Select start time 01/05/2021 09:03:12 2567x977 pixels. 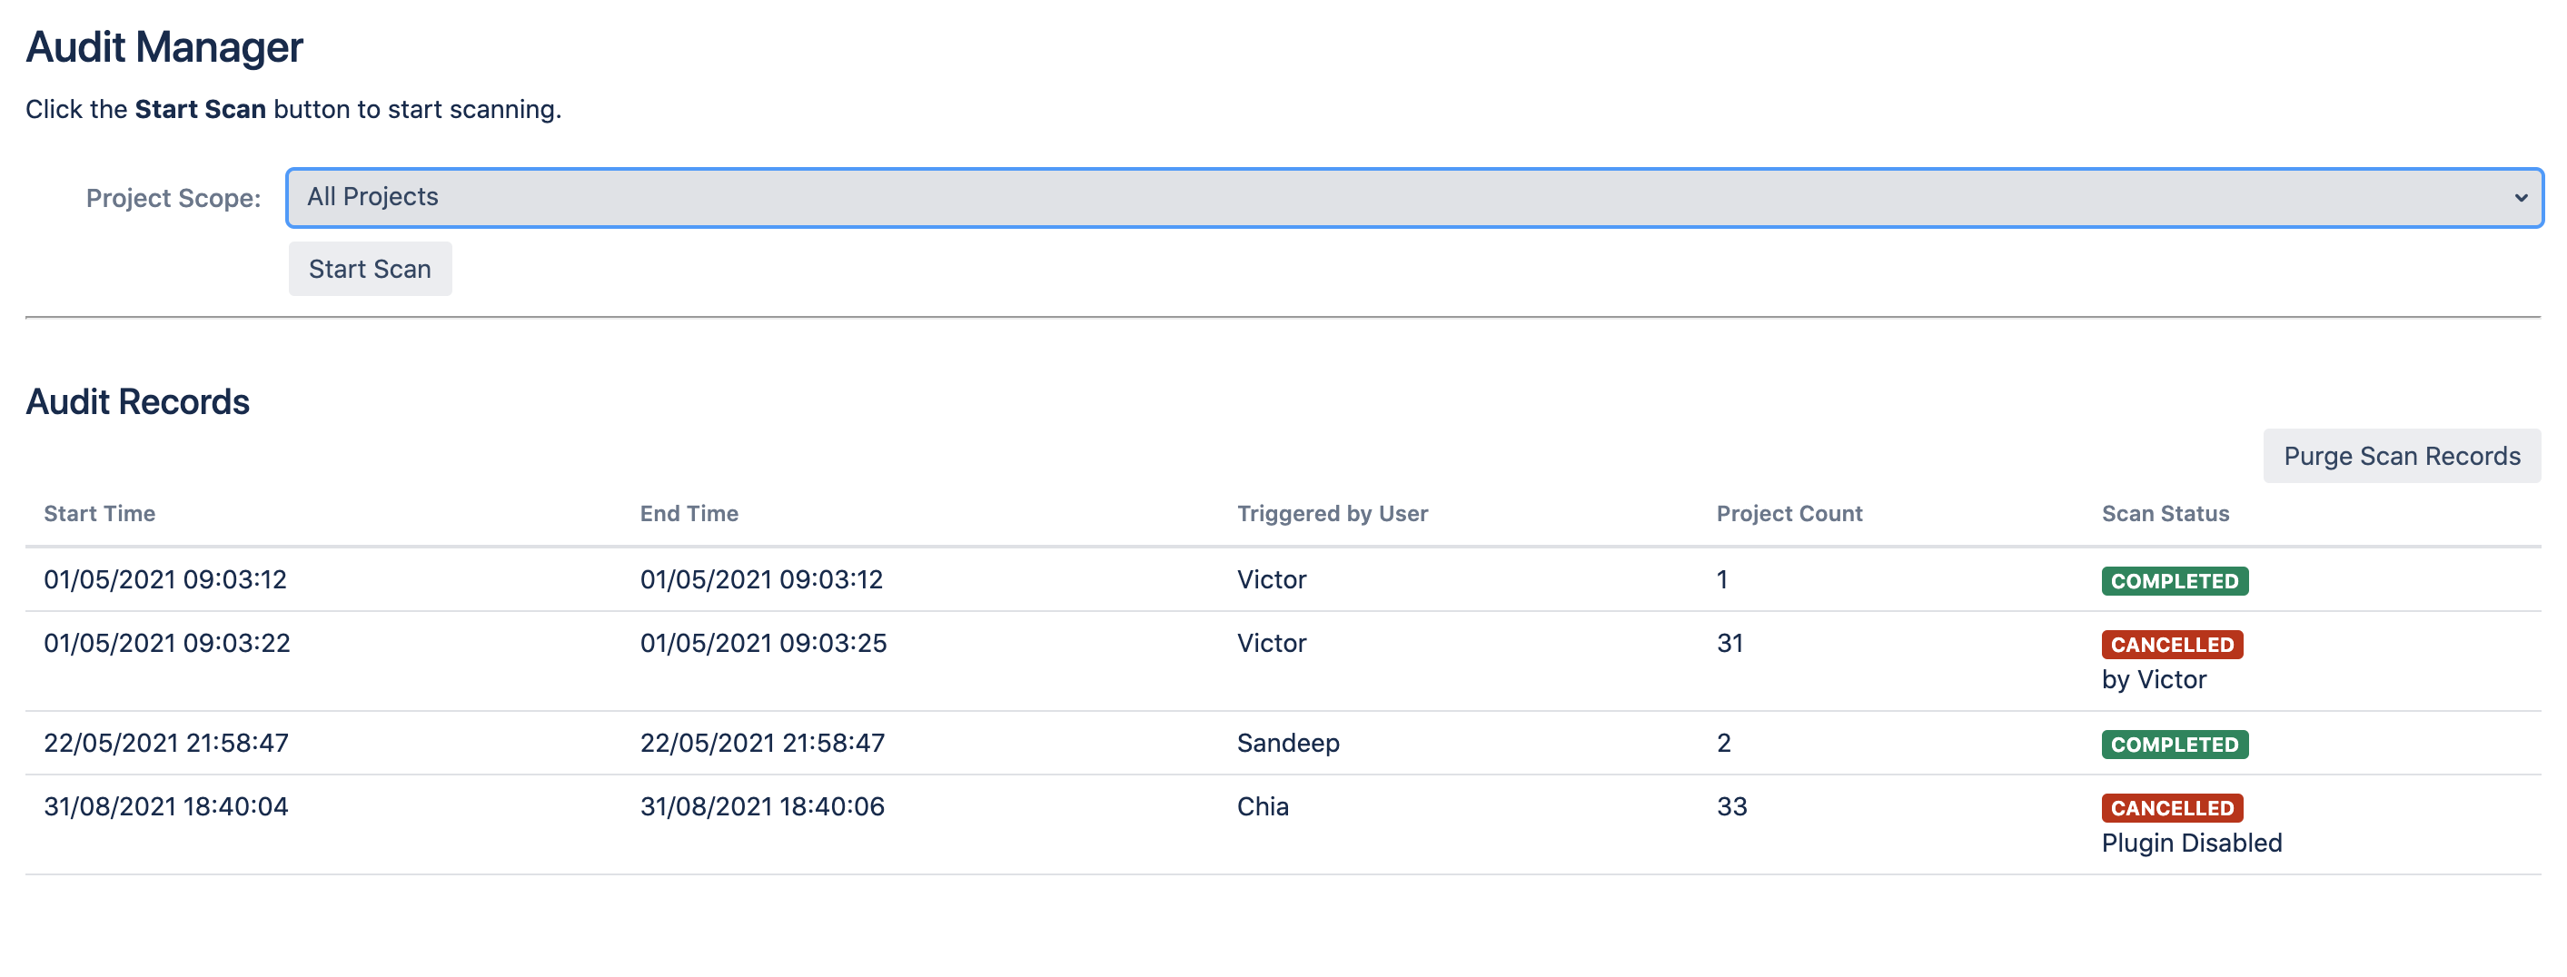pos(165,579)
